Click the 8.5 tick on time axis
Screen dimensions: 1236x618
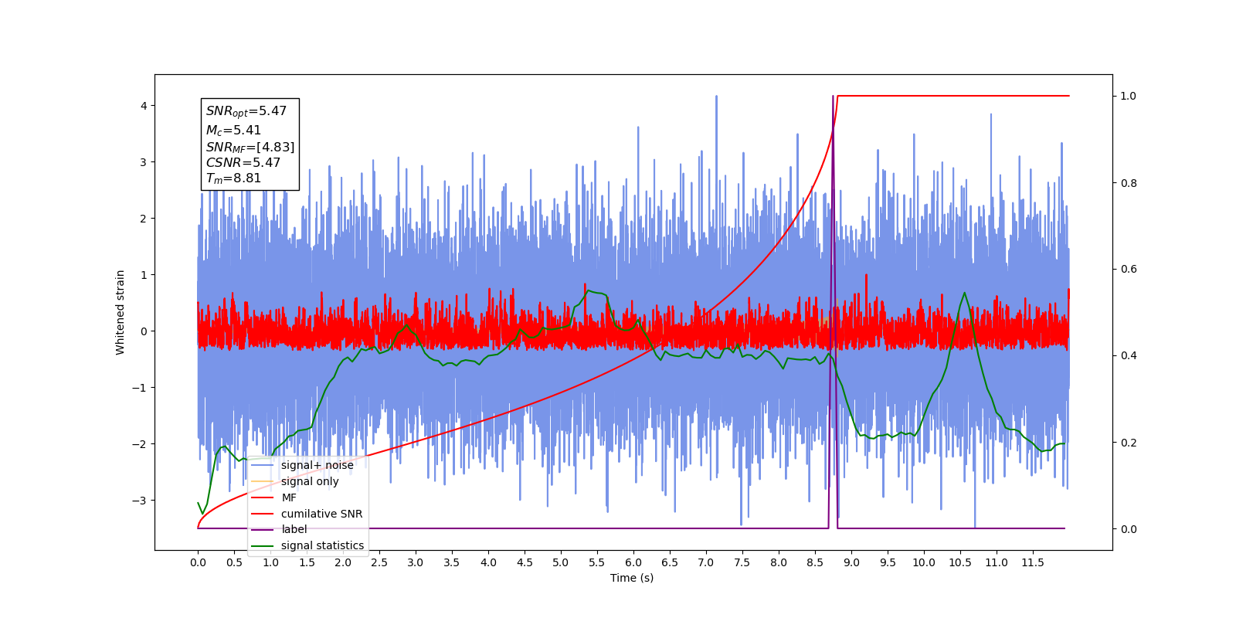coord(815,562)
